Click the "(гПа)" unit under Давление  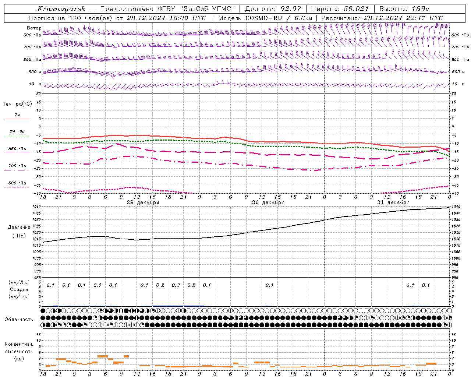[x=19, y=236]
